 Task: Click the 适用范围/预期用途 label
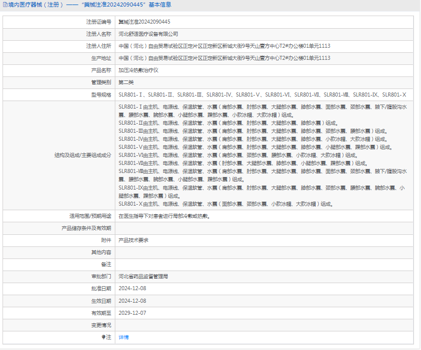(90, 216)
